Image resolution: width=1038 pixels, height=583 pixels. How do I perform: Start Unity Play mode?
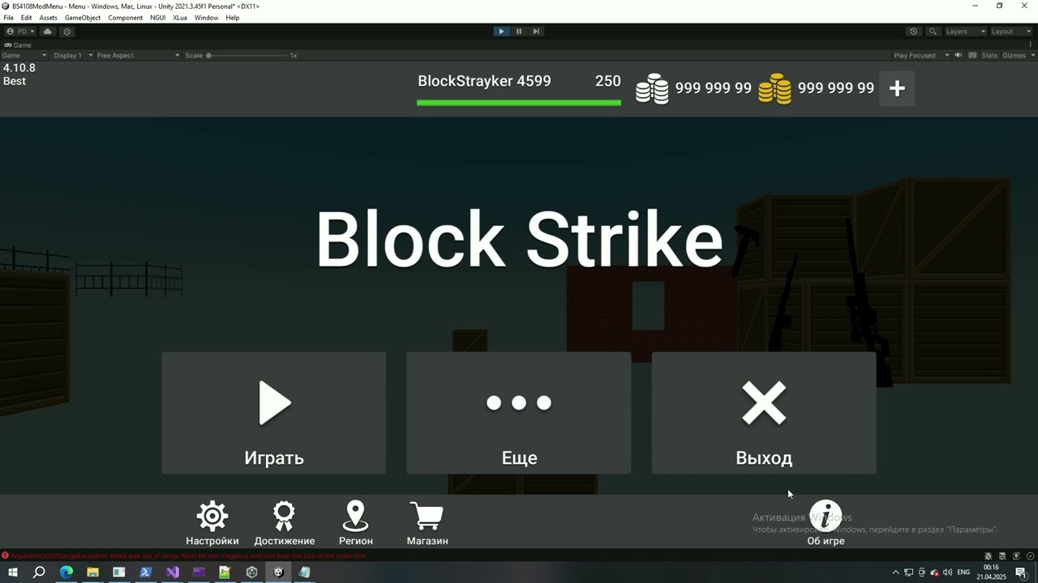501,32
